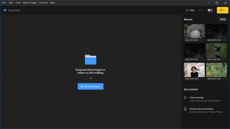Open the View tutorials link
Viewport: 230px width, 129px height.
coord(196,98)
